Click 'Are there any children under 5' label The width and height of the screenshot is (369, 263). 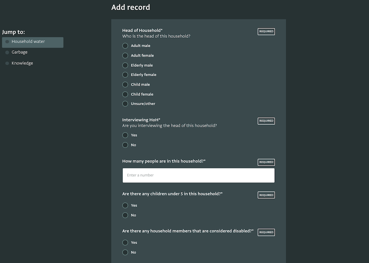(172, 194)
